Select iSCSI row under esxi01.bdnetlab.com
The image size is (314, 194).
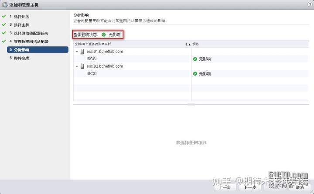pos(191,59)
